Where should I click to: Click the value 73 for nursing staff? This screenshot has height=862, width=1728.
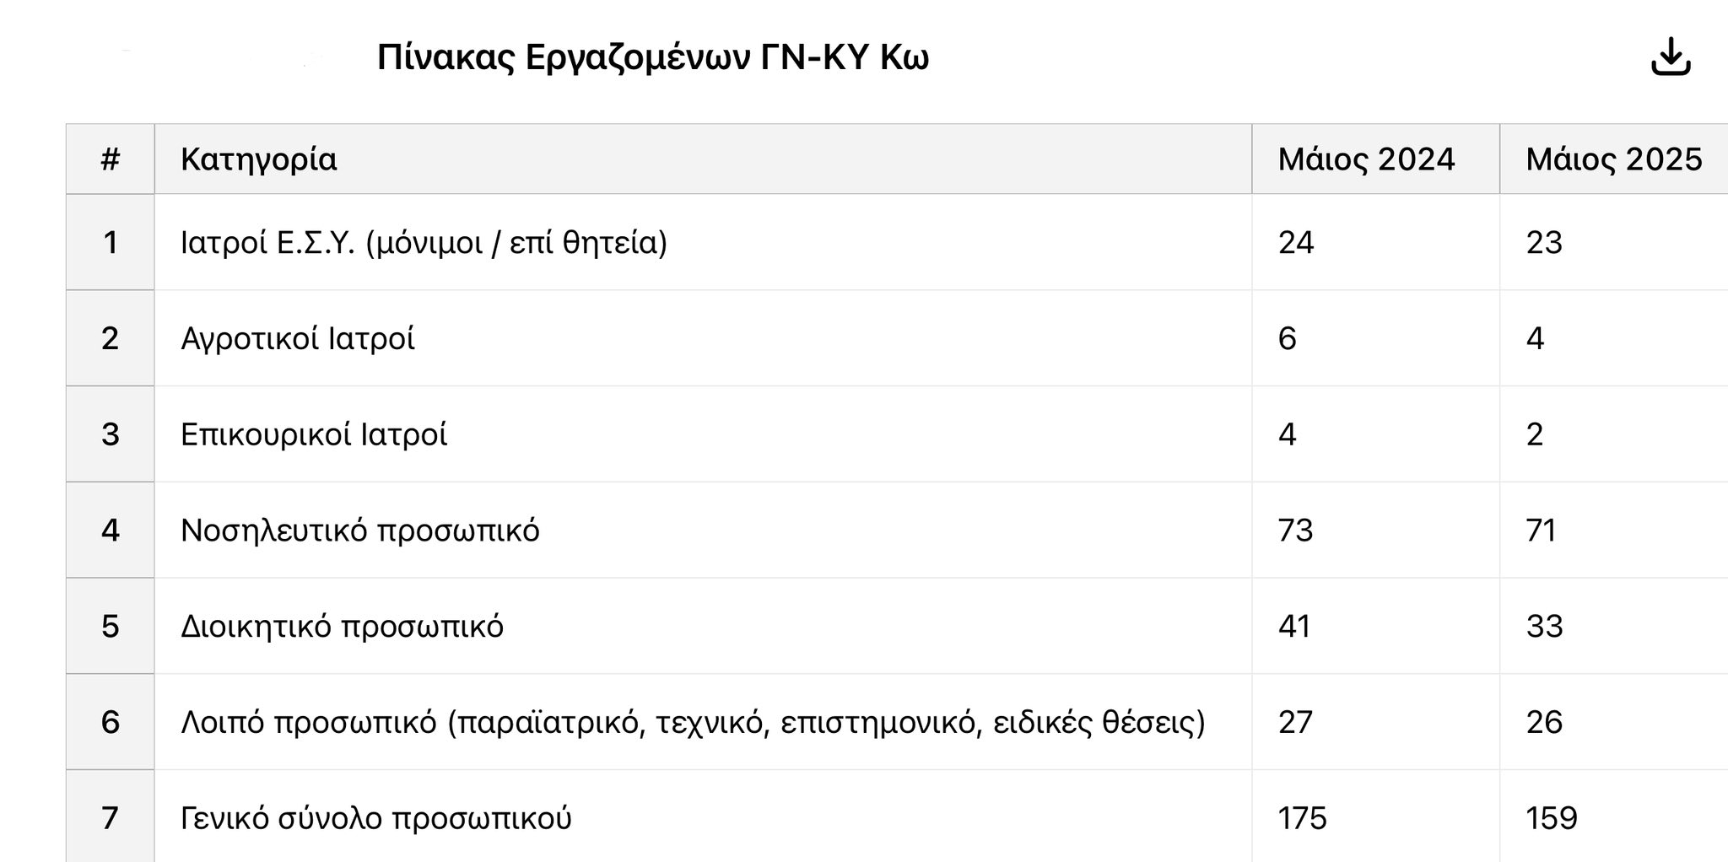tap(1295, 531)
